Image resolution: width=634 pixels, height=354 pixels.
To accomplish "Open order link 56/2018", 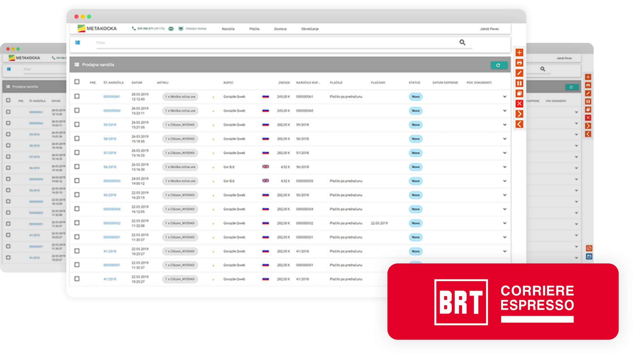I will click(110, 167).
